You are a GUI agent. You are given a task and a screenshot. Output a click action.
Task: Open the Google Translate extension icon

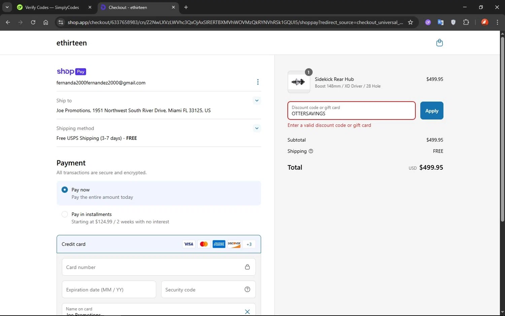[440, 22]
